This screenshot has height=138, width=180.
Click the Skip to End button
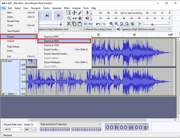[x=47, y=15]
